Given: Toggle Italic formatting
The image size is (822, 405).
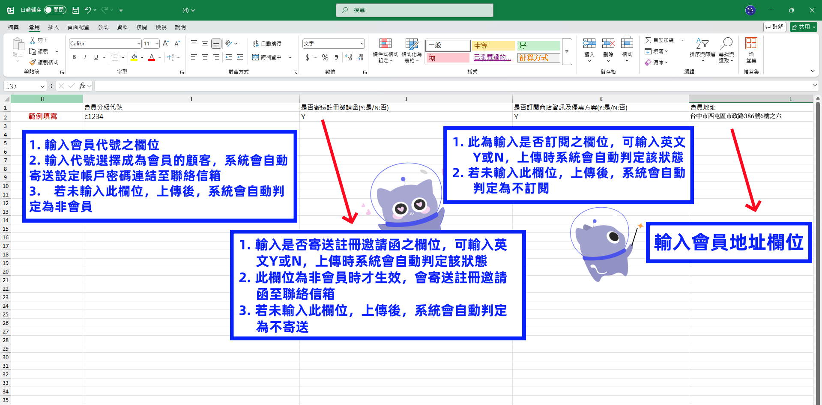Looking at the screenshot, I should pos(85,57).
